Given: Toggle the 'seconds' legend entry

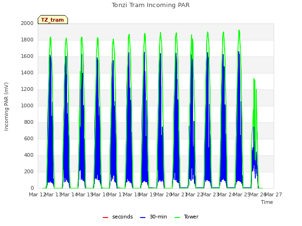Looking at the screenshot, I should coord(118,217).
